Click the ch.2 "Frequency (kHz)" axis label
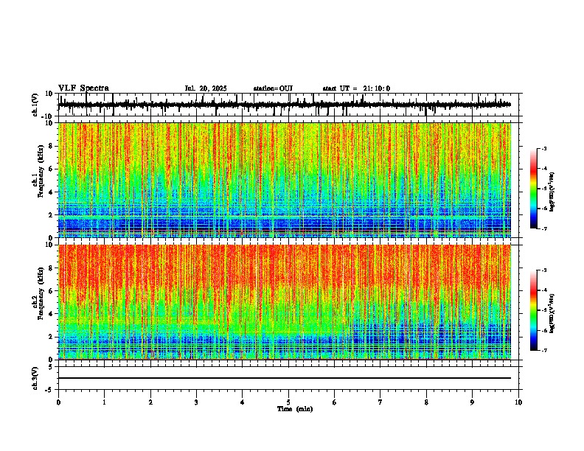This screenshot has width=584, height=451. pyautogui.click(x=41, y=293)
